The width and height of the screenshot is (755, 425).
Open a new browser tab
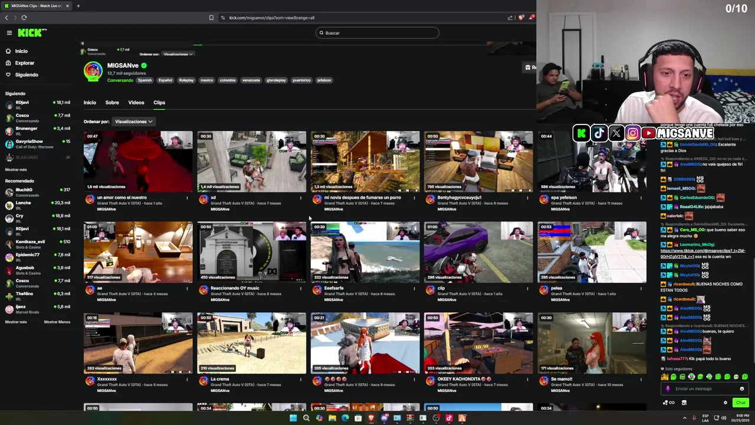[x=78, y=6]
